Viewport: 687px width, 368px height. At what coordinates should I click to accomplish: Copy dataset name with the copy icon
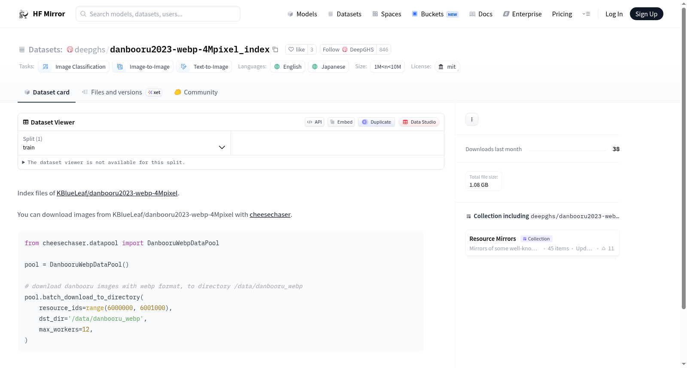point(275,50)
